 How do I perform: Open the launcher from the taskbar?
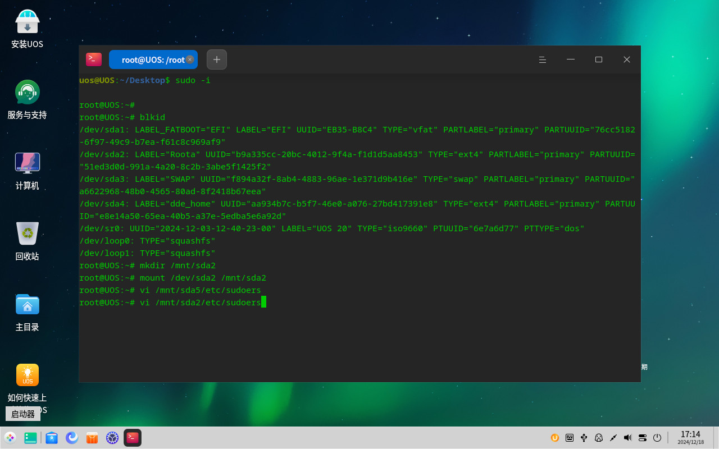[10, 438]
